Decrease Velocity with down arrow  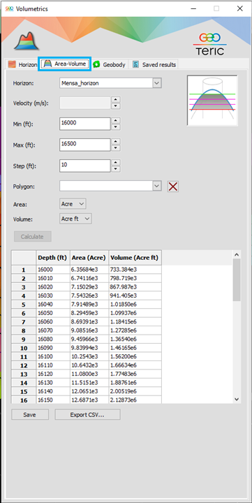pos(116,106)
